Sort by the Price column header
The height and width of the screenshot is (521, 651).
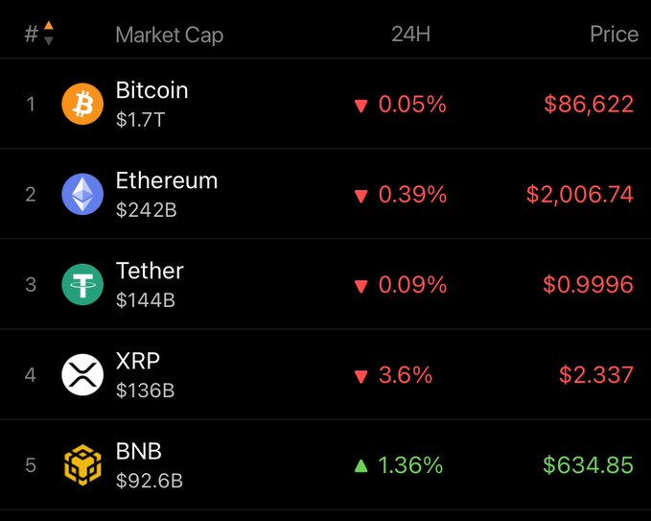click(x=614, y=34)
